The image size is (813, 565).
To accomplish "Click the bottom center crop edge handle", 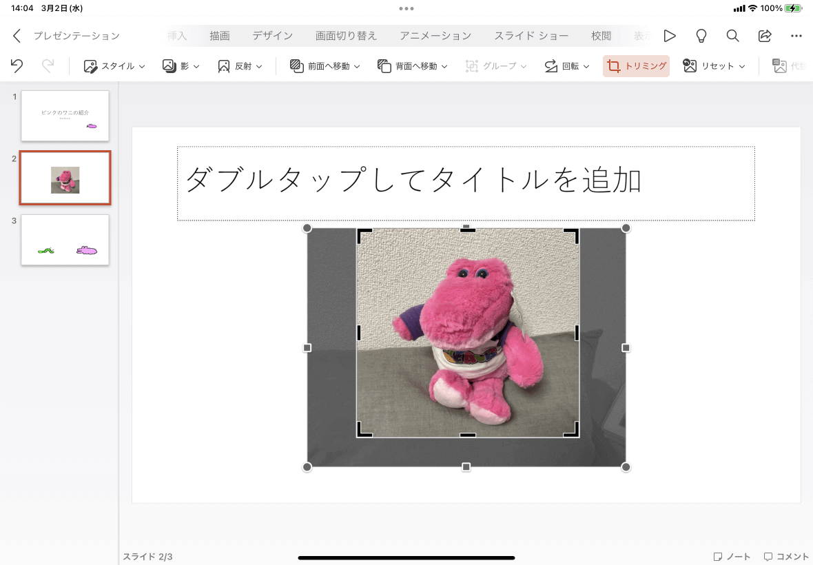I will pos(468,435).
